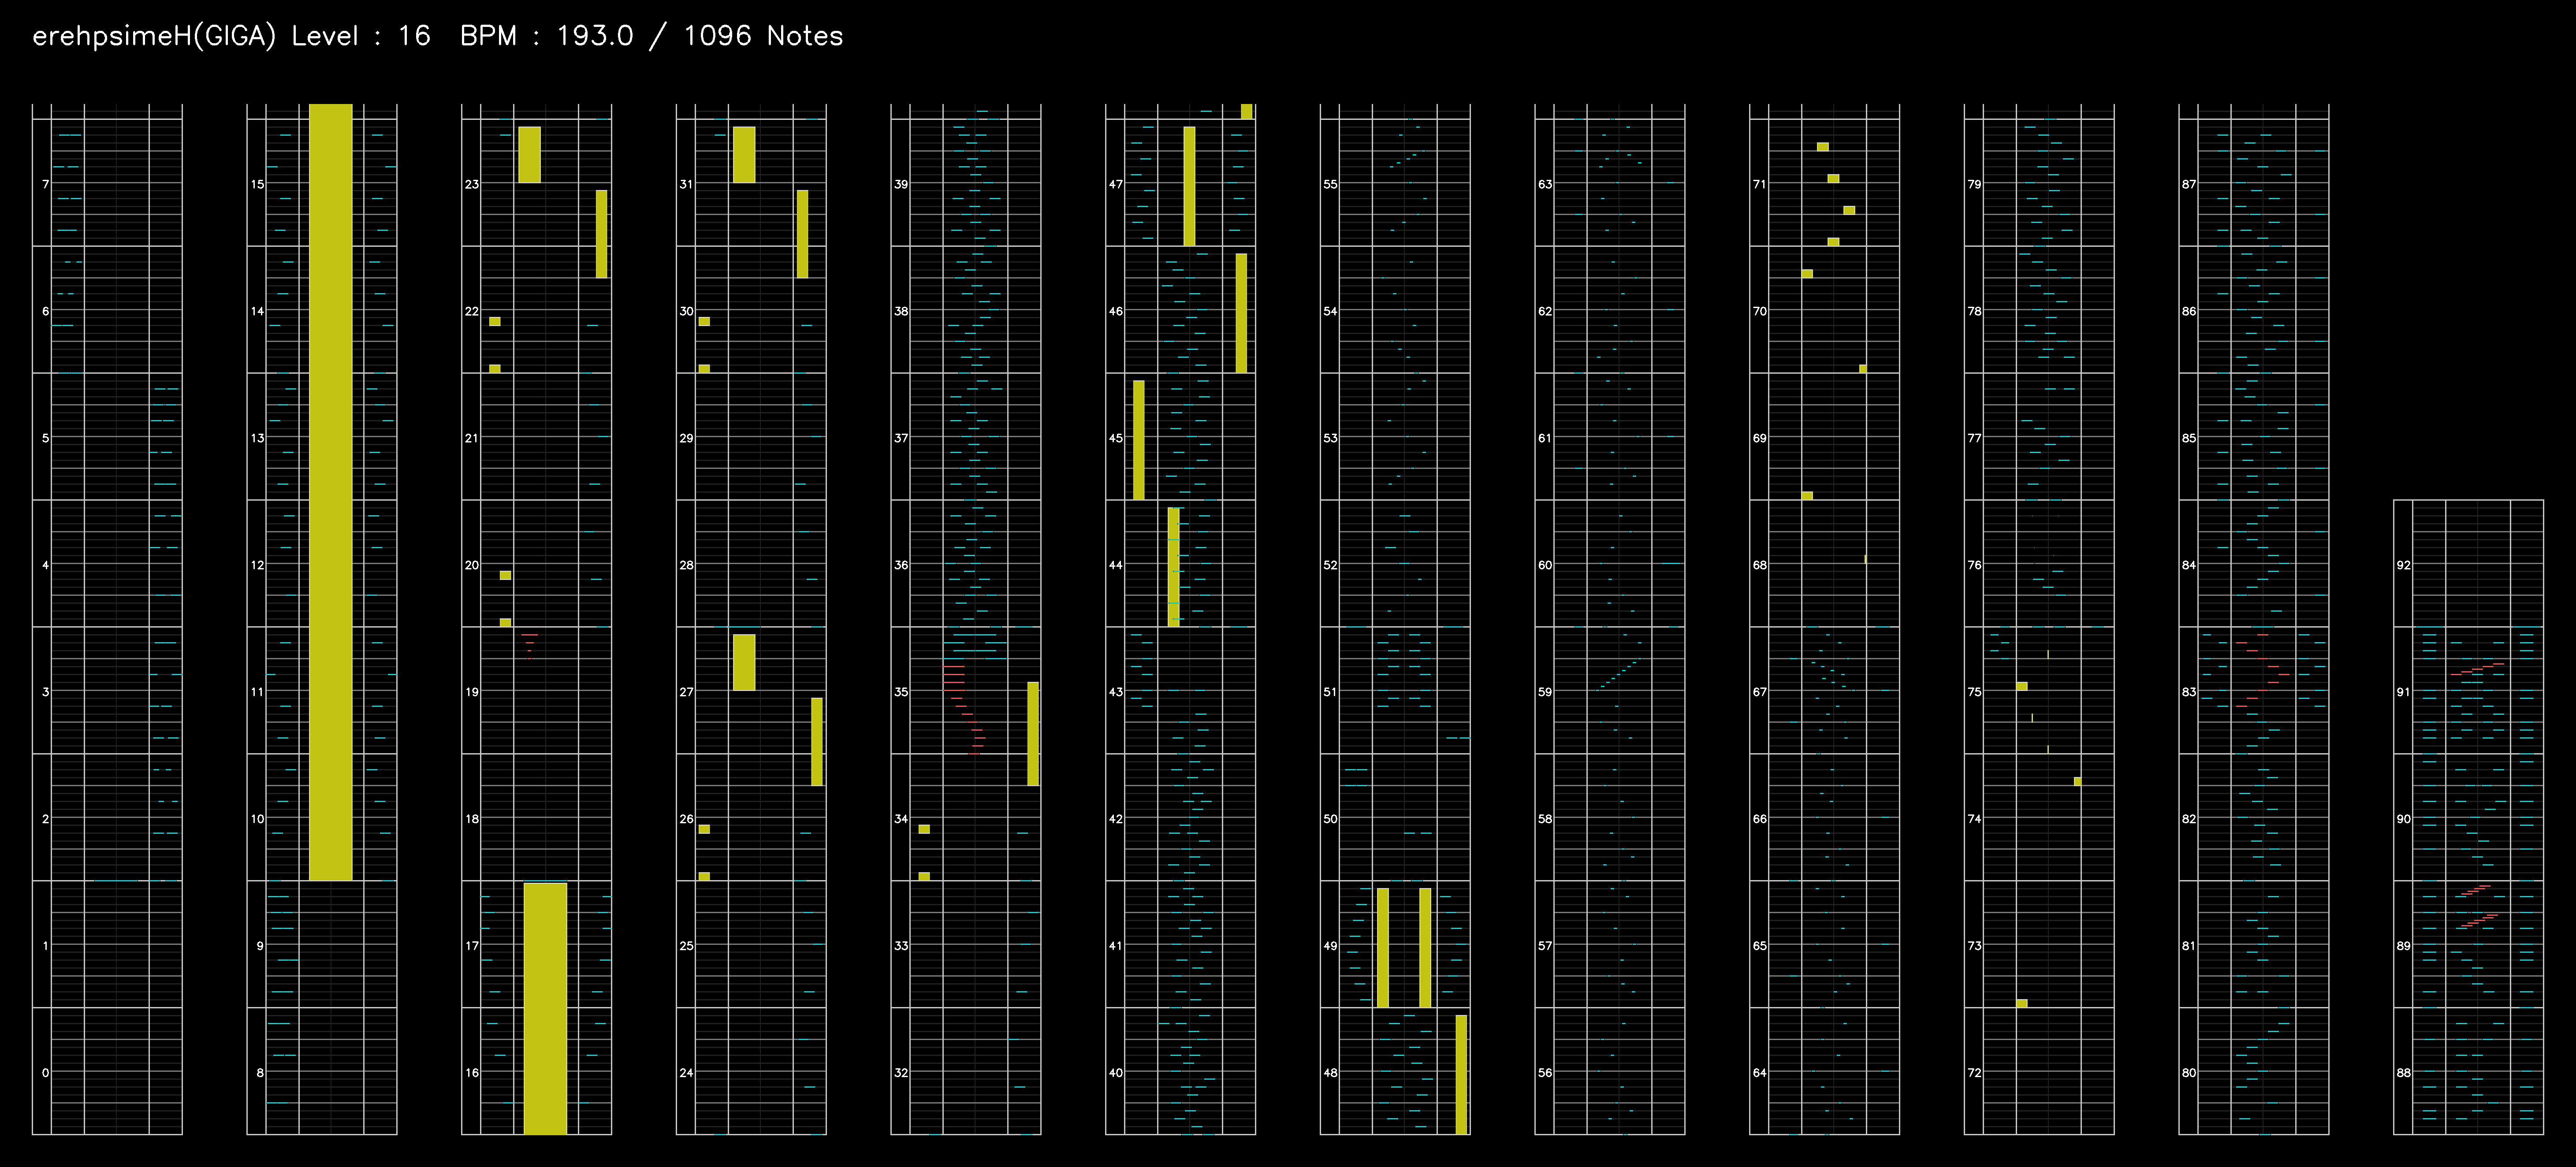Screen dimensions: 2576x1167
Task: Click measure number 87 label
Action: tap(2189, 184)
